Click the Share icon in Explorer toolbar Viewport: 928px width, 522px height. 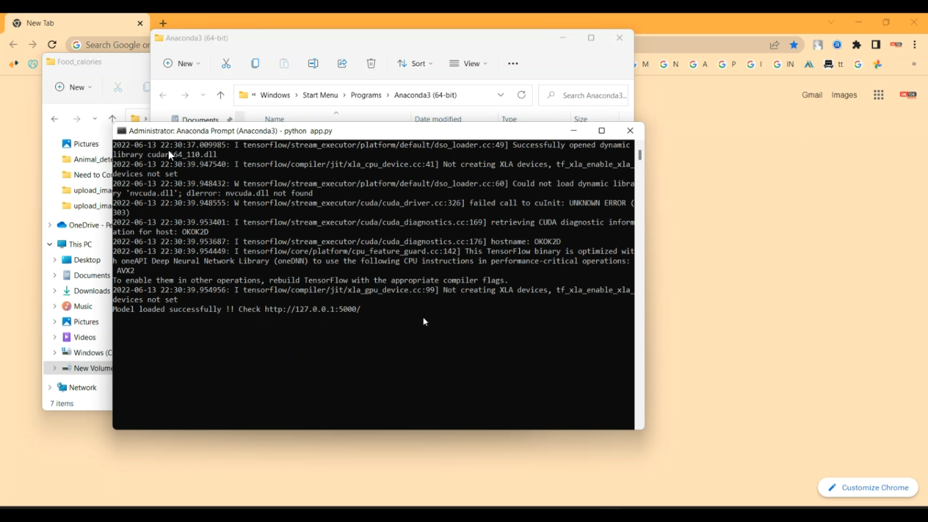(342, 64)
